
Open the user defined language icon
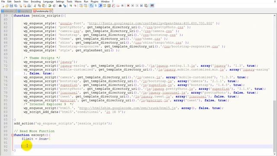click(104, 6)
